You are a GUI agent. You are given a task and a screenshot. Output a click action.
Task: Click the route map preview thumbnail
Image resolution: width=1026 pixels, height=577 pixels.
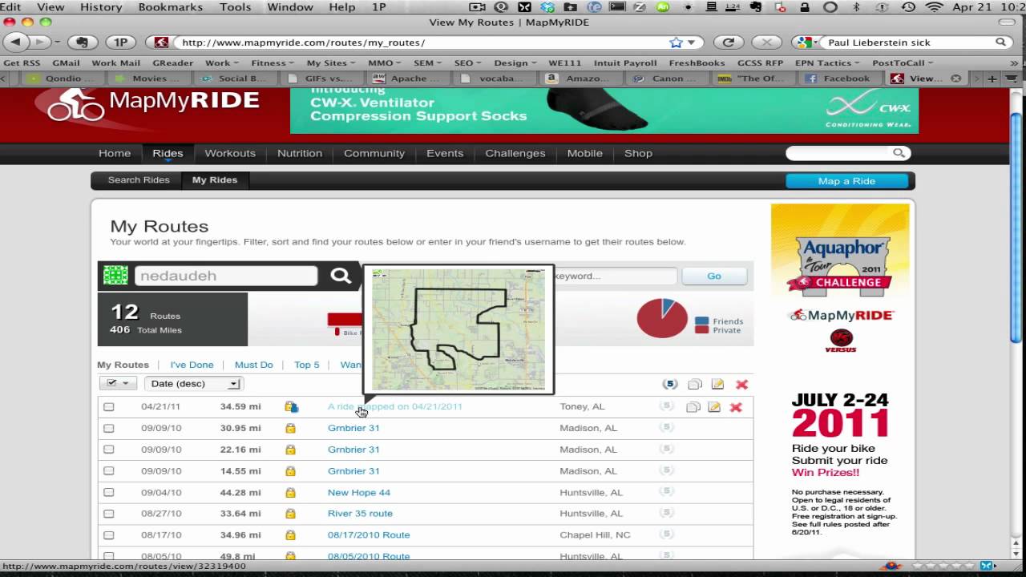[458, 329]
